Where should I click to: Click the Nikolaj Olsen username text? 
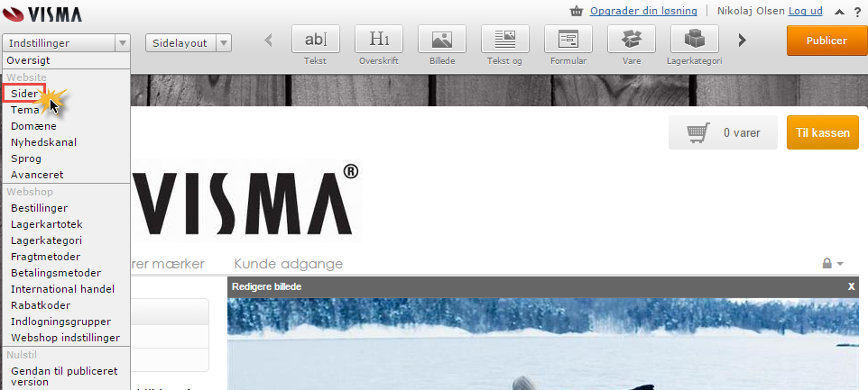point(752,11)
